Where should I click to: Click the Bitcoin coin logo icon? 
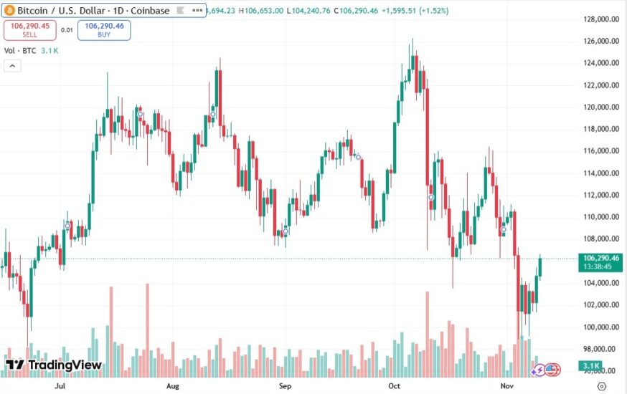[9, 11]
